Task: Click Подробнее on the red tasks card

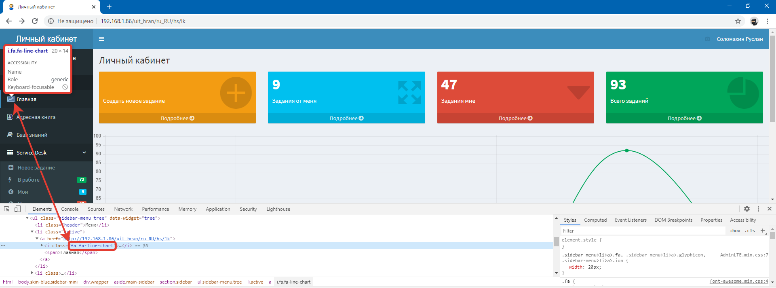Action: click(x=515, y=118)
